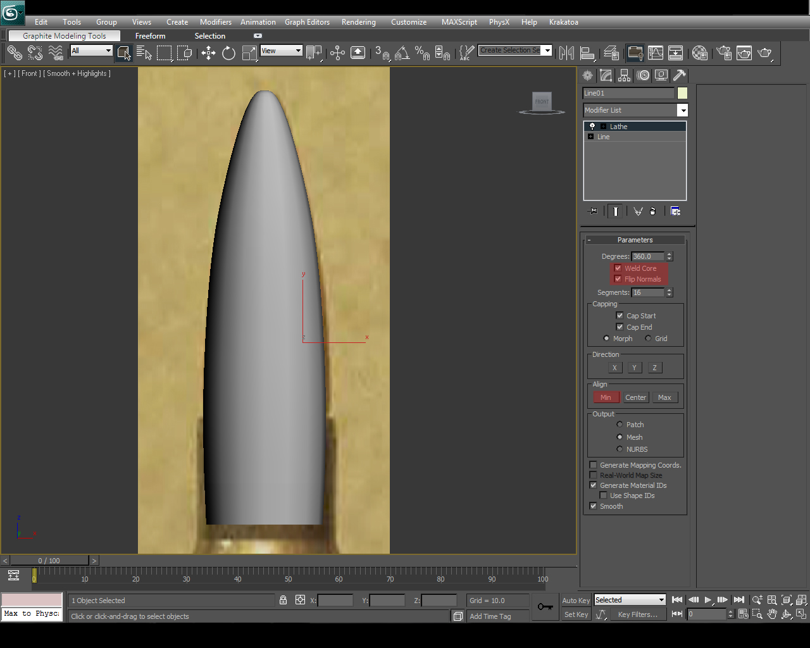810x648 pixels.
Task: Select the Select and Move tool
Action: (x=209, y=53)
